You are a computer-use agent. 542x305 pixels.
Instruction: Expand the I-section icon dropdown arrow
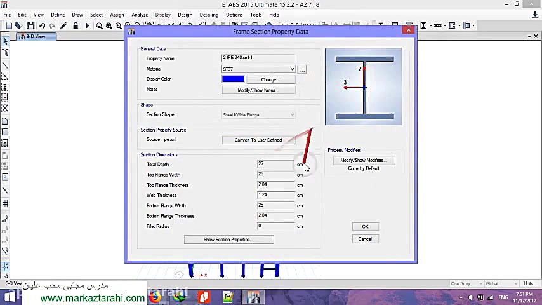pyautogui.click(x=430, y=25)
